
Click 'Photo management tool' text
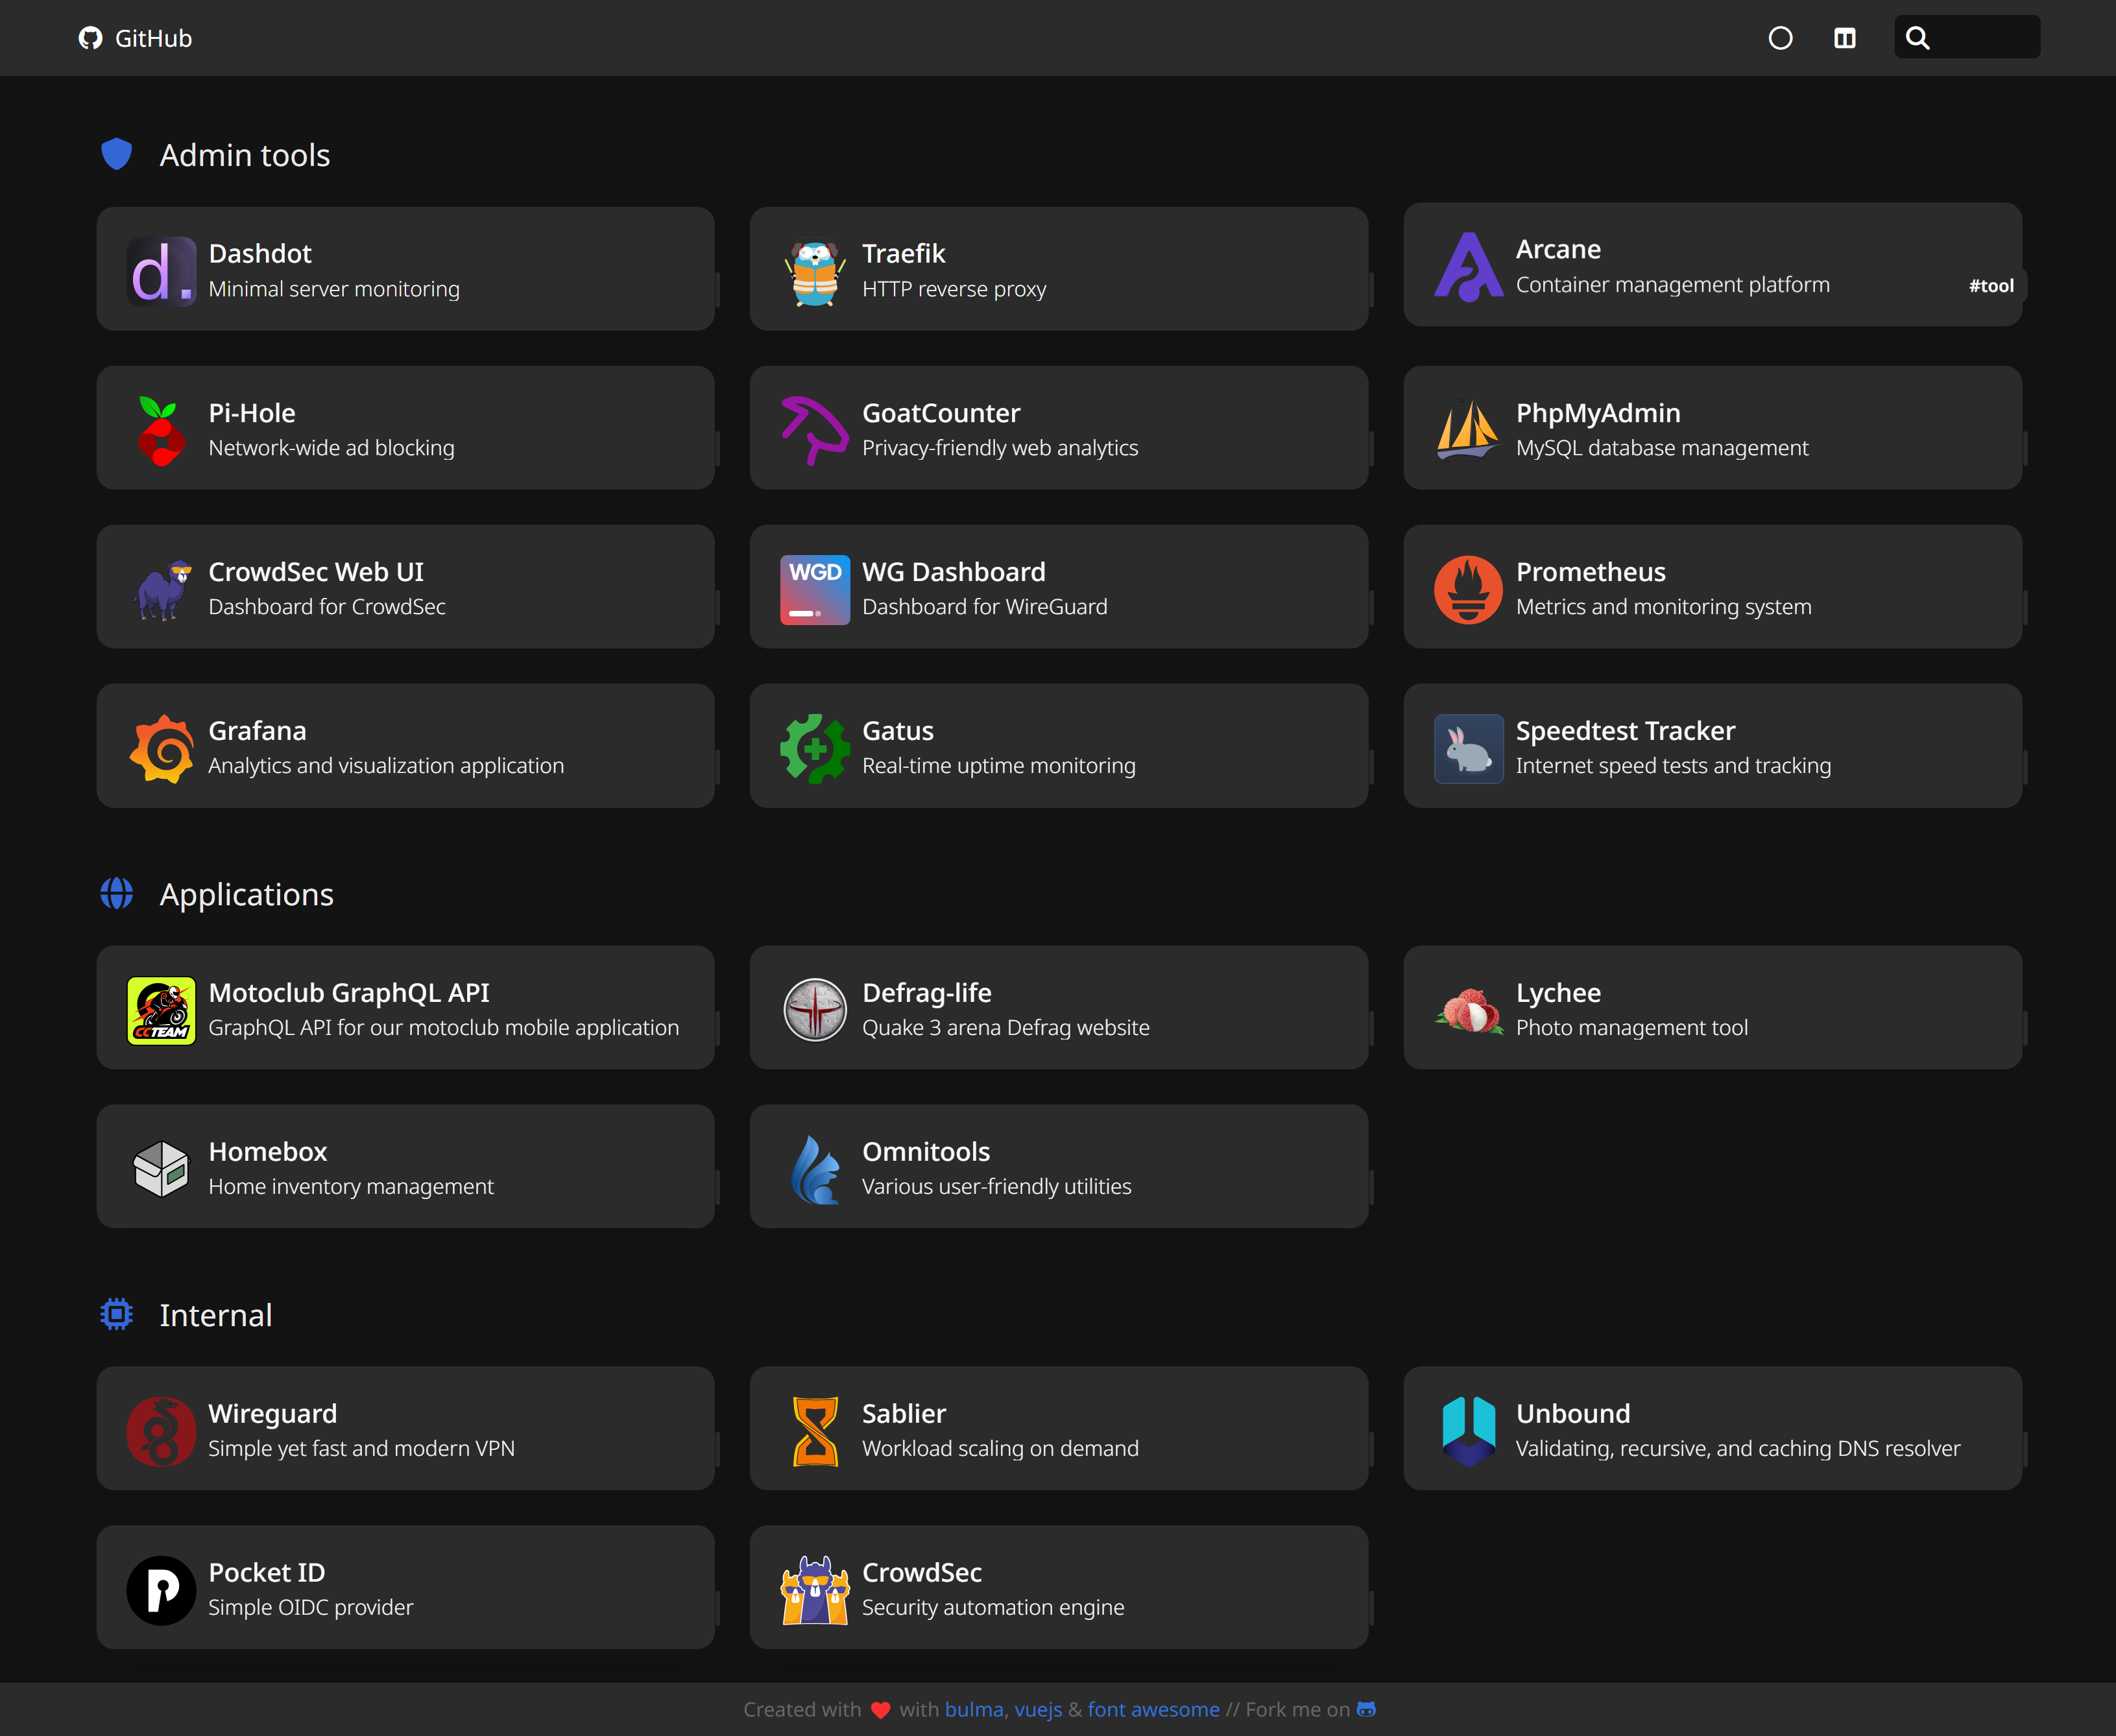click(1632, 1027)
